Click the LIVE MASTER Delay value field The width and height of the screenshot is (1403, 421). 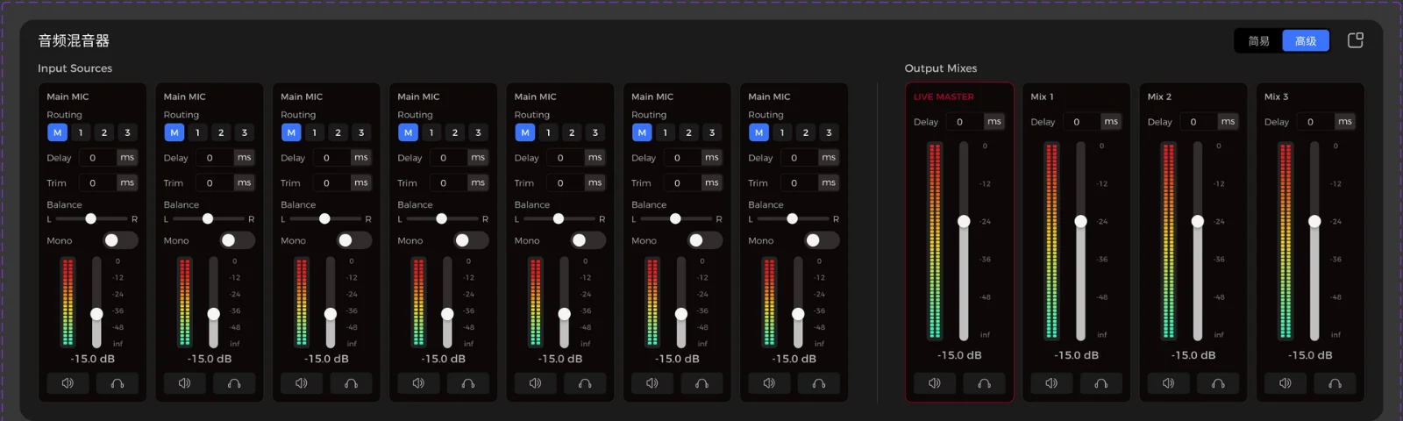(x=965, y=122)
